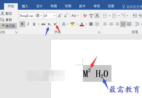The image size is (142, 98).
Task: Toggle bold formatting
Action: (22, 24)
